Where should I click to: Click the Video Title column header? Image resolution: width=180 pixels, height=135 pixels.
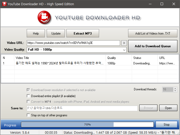[x=60, y=58]
